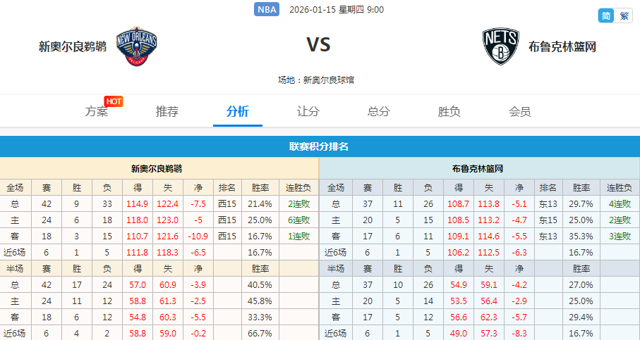Click Nets half-time win rate 27.0%
640x340 pixels.
(581, 284)
